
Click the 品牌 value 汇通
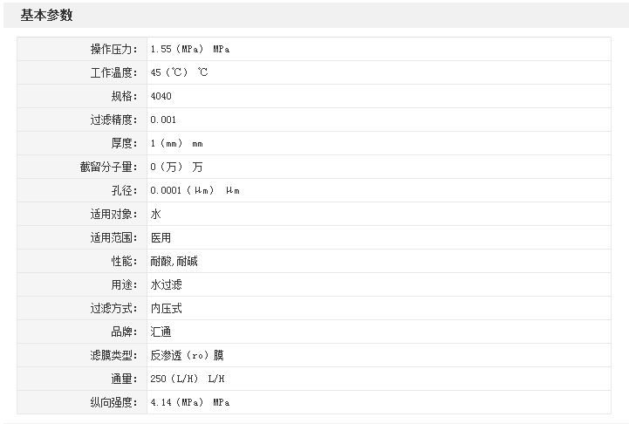point(161,332)
